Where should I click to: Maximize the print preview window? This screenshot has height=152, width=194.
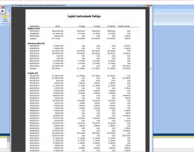click(144, 5)
